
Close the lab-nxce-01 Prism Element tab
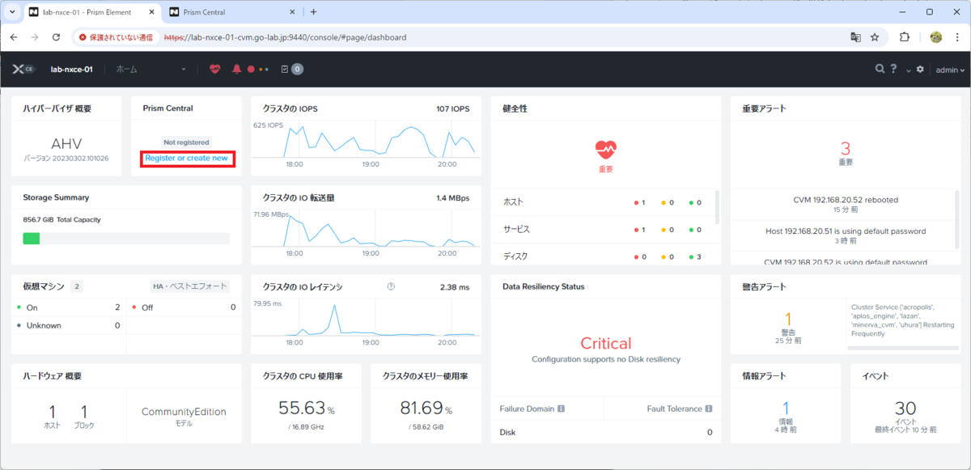(x=151, y=12)
